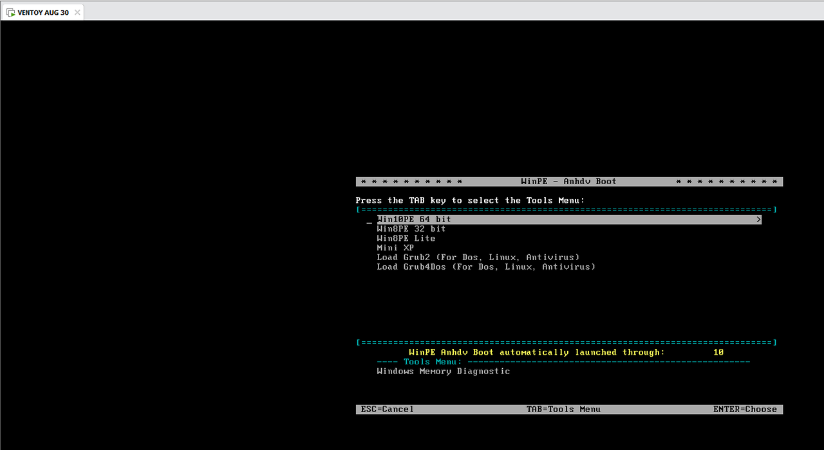The width and height of the screenshot is (824, 450).
Task: Click the TAB=Tools Menu hint
Action: click(x=563, y=409)
